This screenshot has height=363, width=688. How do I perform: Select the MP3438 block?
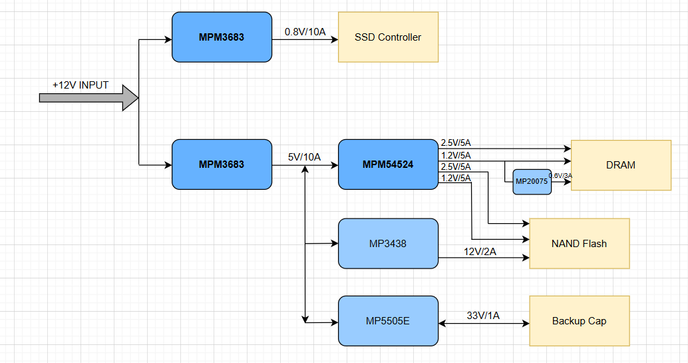pos(388,244)
